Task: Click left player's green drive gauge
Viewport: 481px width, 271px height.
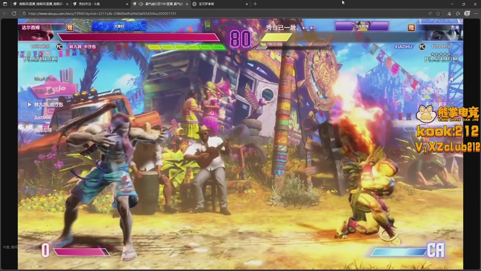Action: 186,48
